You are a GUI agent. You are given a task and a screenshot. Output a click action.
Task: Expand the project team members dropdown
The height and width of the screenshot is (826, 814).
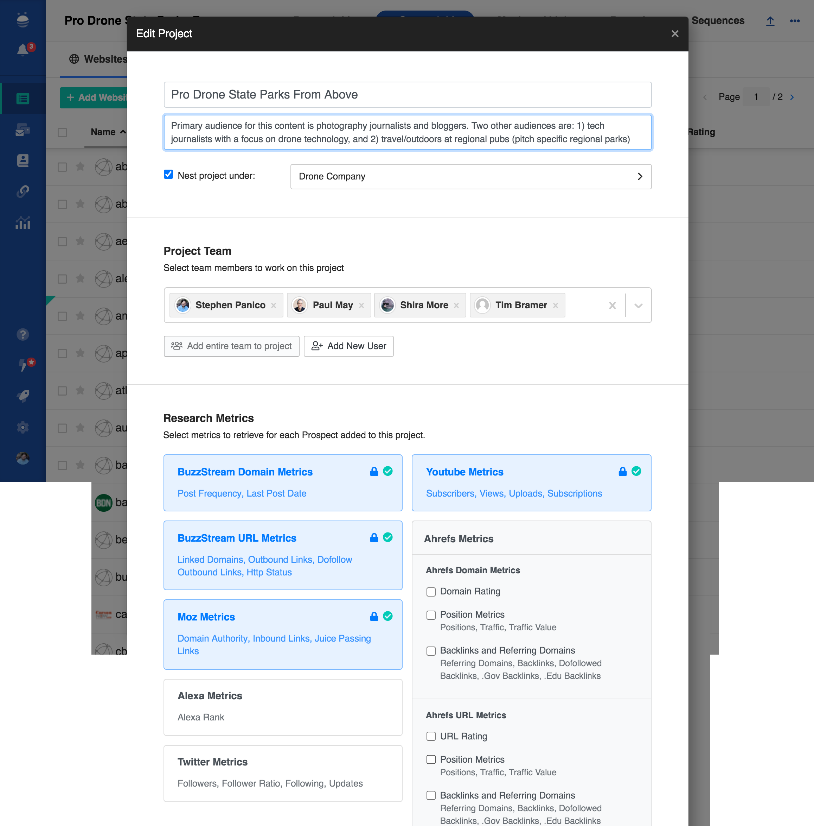click(638, 305)
